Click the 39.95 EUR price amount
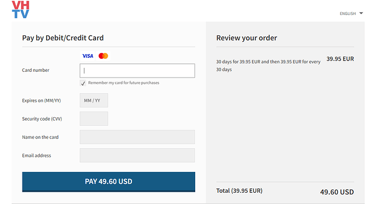Viewport: 370px width, 204px height. coord(340,59)
